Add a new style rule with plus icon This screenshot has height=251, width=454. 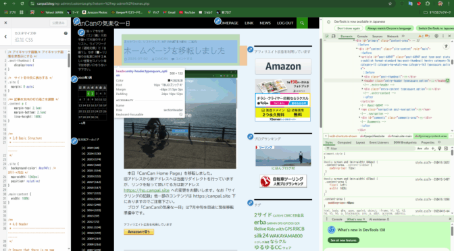(x=433, y=148)
